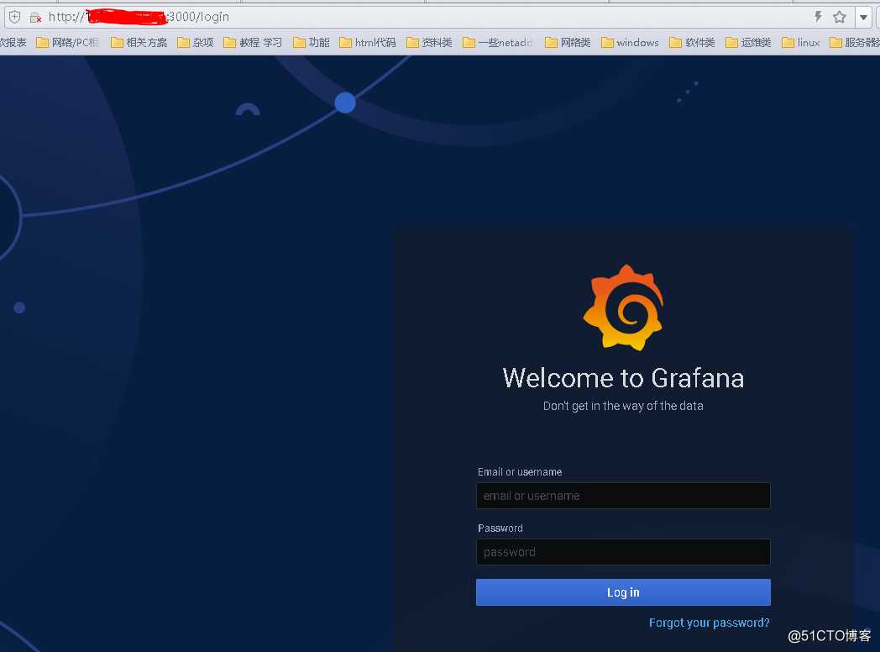The width and height of the screenshot is (880, 652).
Task: Open the 网络类 bookmark folder
Action: [568, 42]
